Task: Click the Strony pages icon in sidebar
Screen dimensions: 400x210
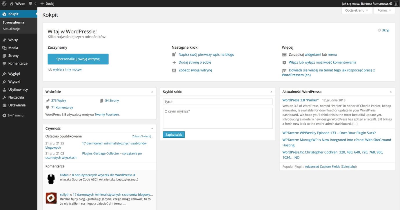Action: [4, 56]
